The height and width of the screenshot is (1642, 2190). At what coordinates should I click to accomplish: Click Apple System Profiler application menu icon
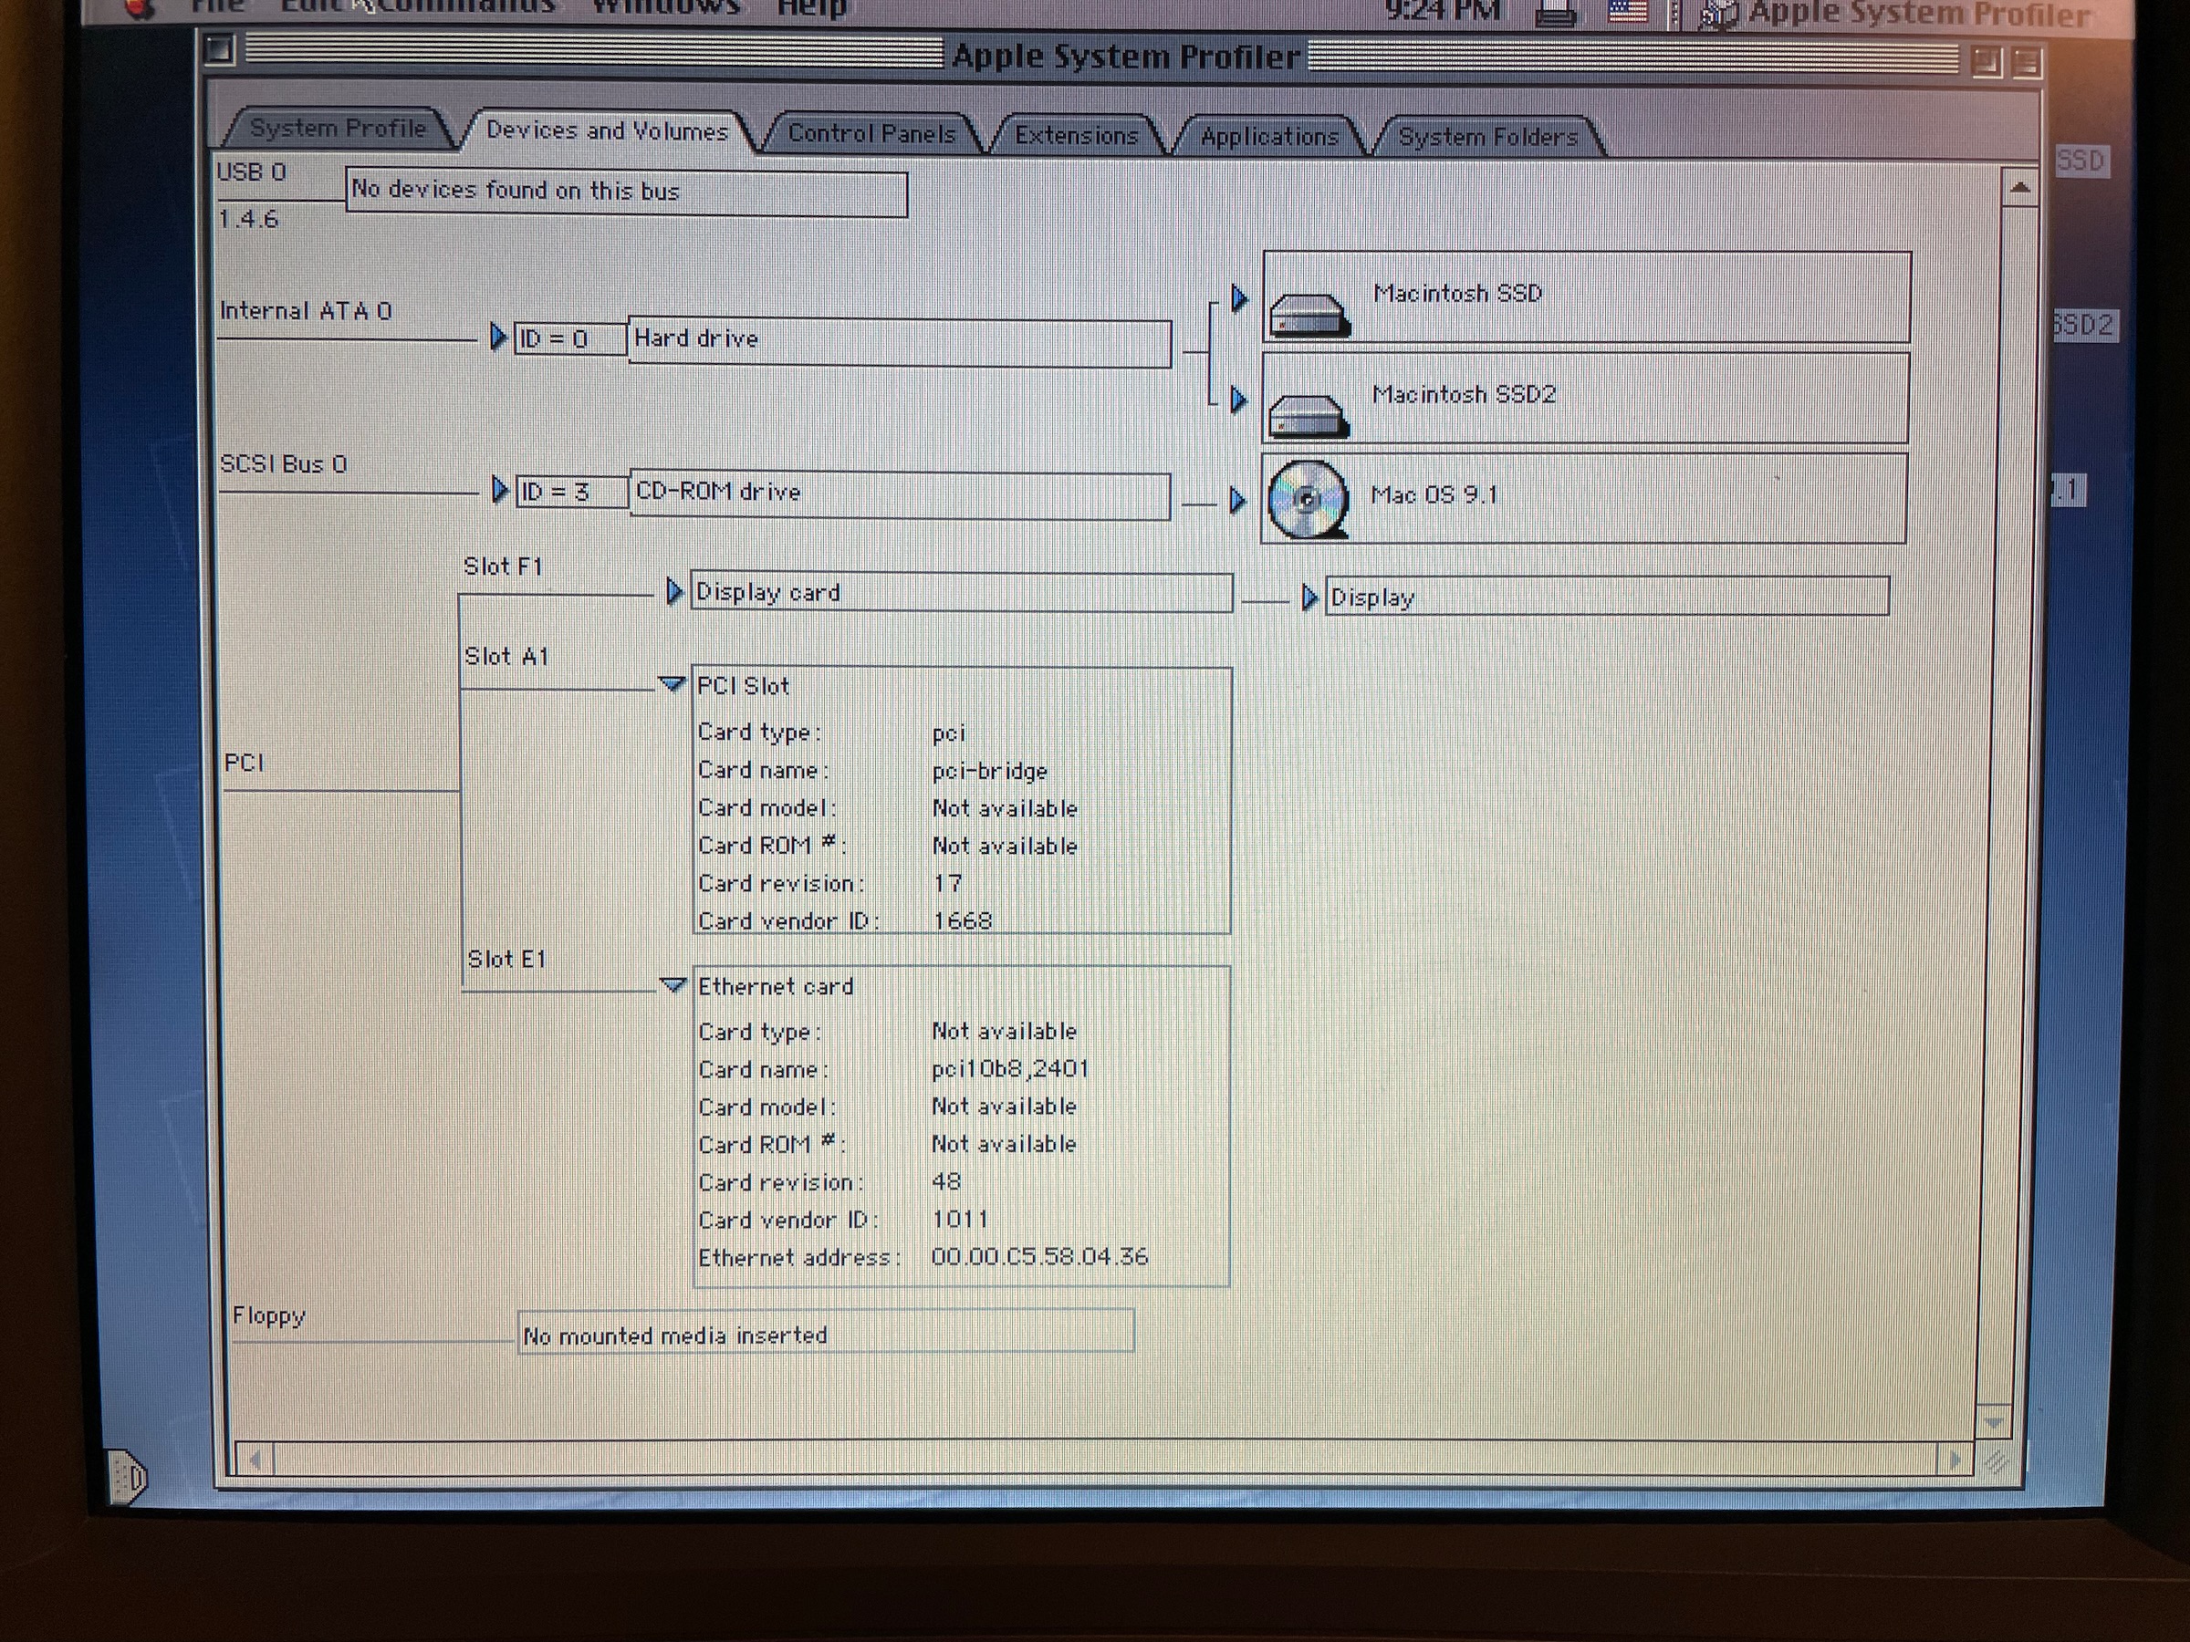coord(1721,15)
